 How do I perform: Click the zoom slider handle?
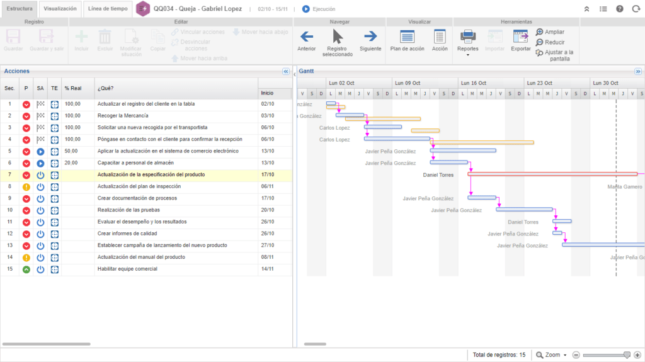tap(626, 355)
